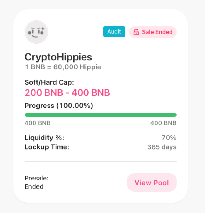Click the left 400 BNB raised amount

coord(38,123)
